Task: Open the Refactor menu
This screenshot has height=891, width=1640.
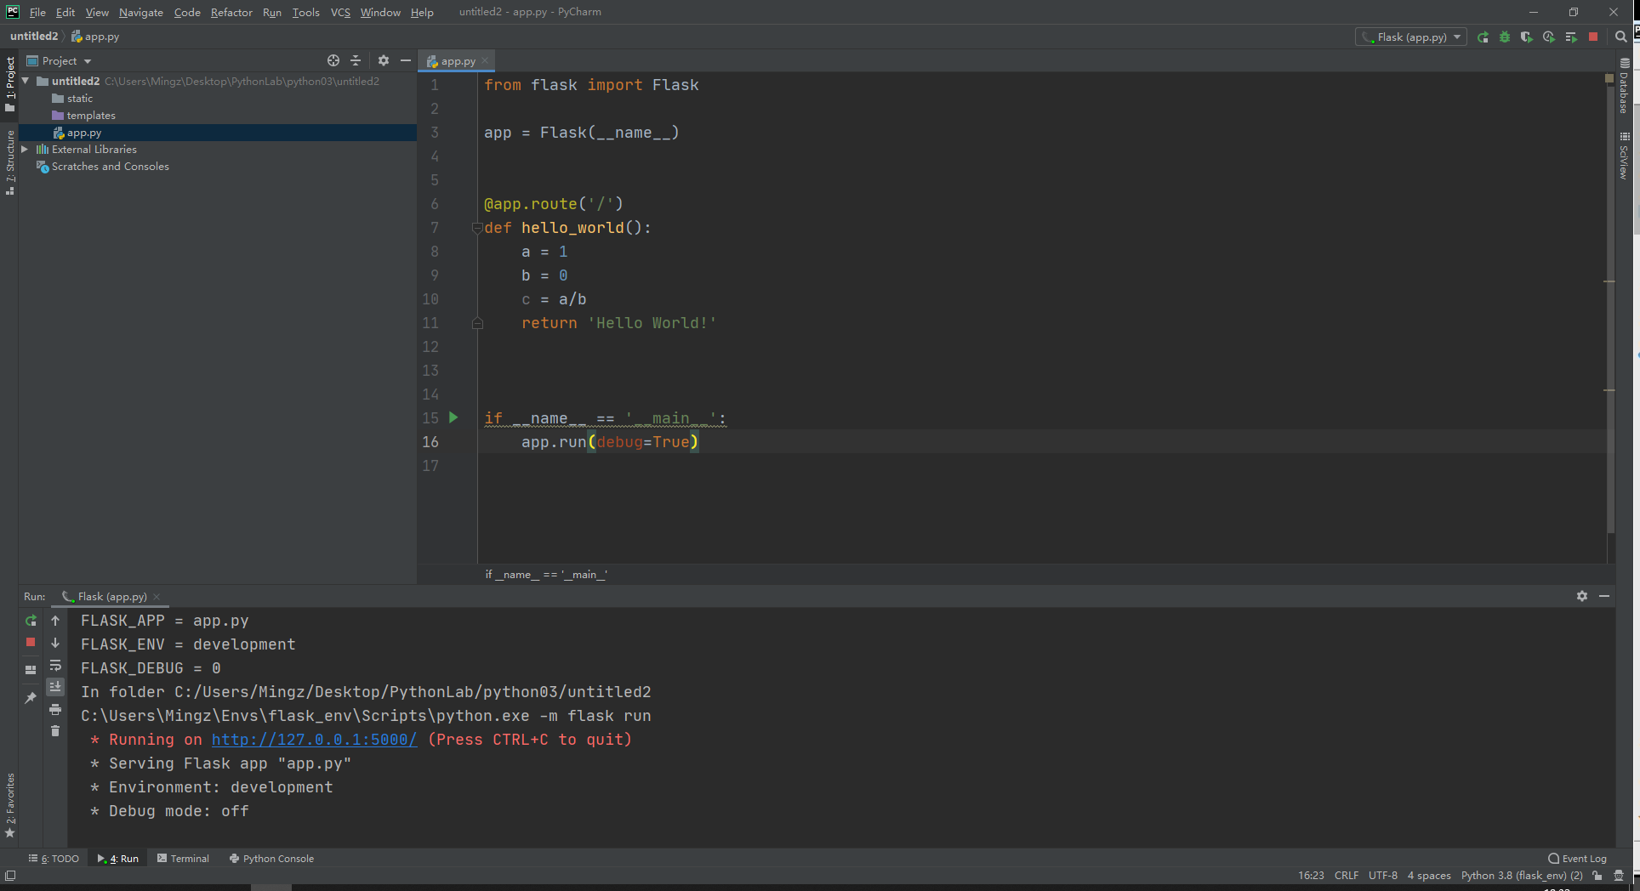Action: click(x=231, y=12)
